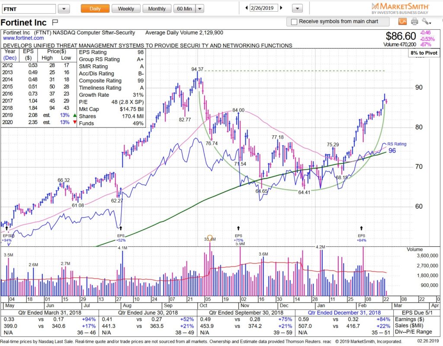Screen dimensions: 443x346
Task: Click the 2/26/2019 date field
Action: pos(263,8)
